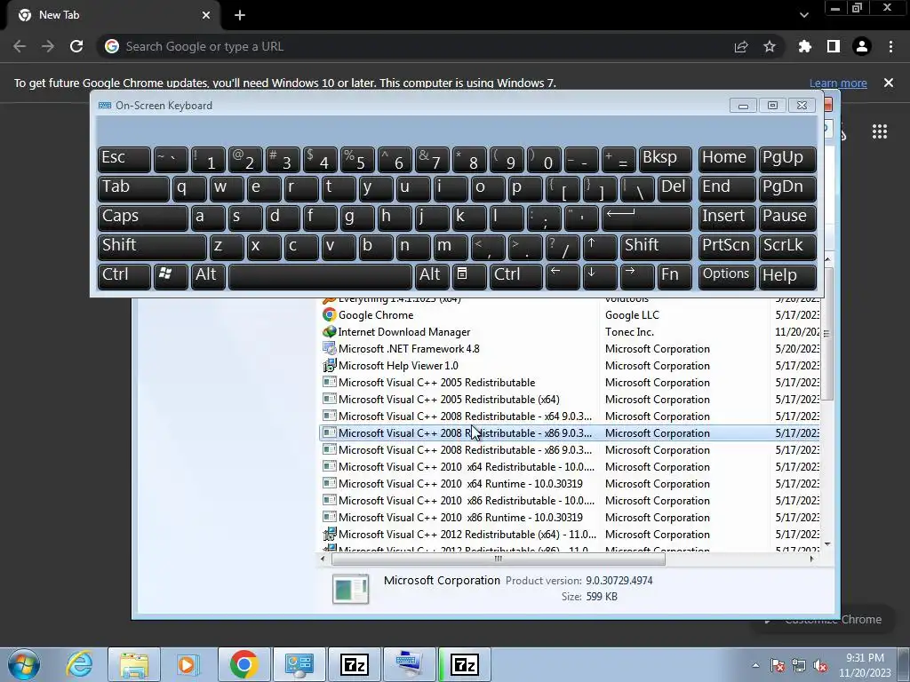This screenshot has height=682, width=910.
Task: Click the down arrow key on keyboard
Action: click(600, 276)
